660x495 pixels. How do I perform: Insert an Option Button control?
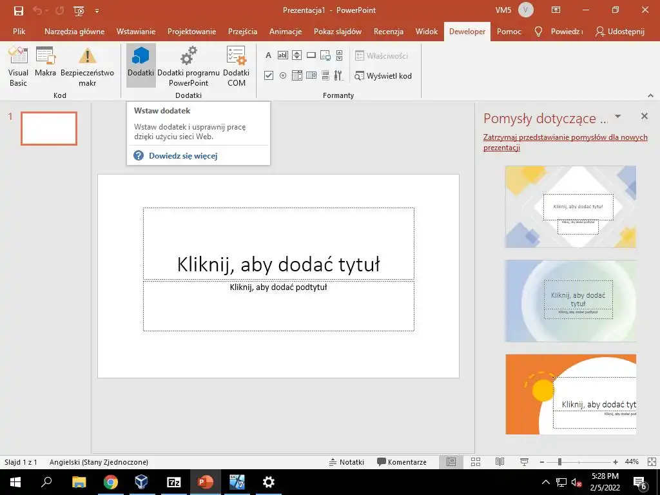point(283,75)
